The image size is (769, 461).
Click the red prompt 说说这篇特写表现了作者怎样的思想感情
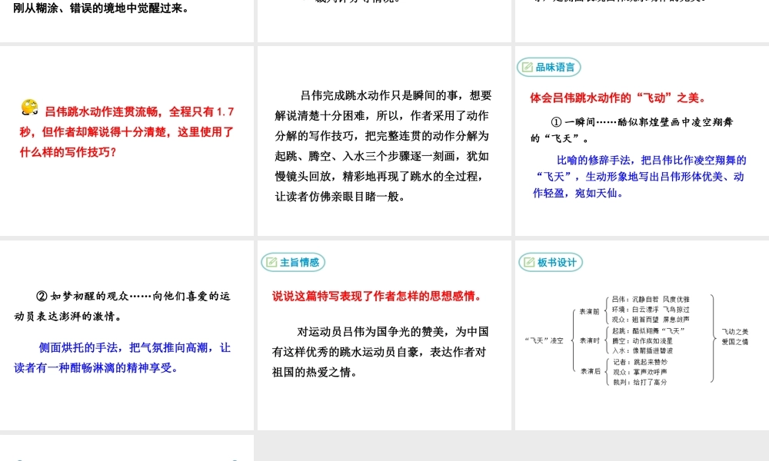[377, 297]
